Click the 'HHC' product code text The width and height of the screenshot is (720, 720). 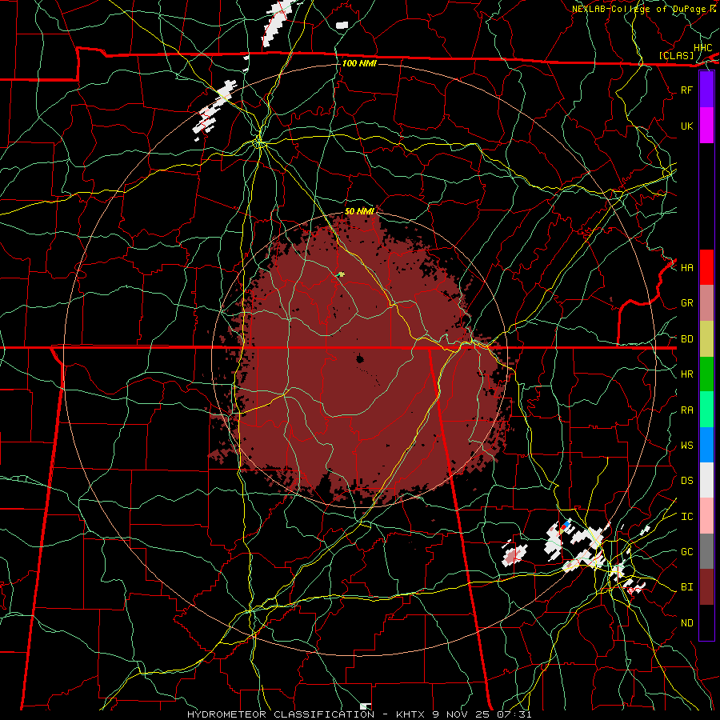tap(703, 48)
